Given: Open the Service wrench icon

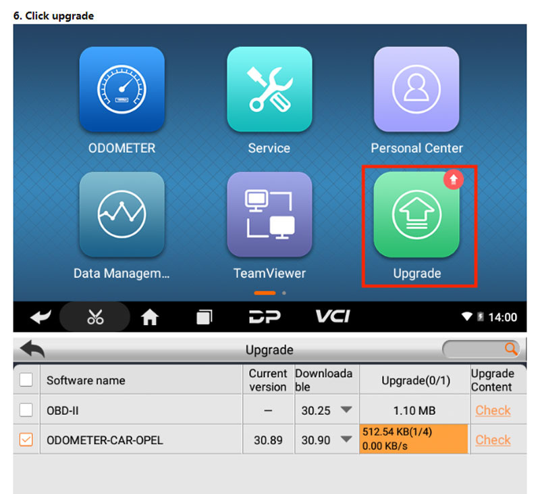Looking at the screenshot, I should pyautogui.click(x=269, y=89).
